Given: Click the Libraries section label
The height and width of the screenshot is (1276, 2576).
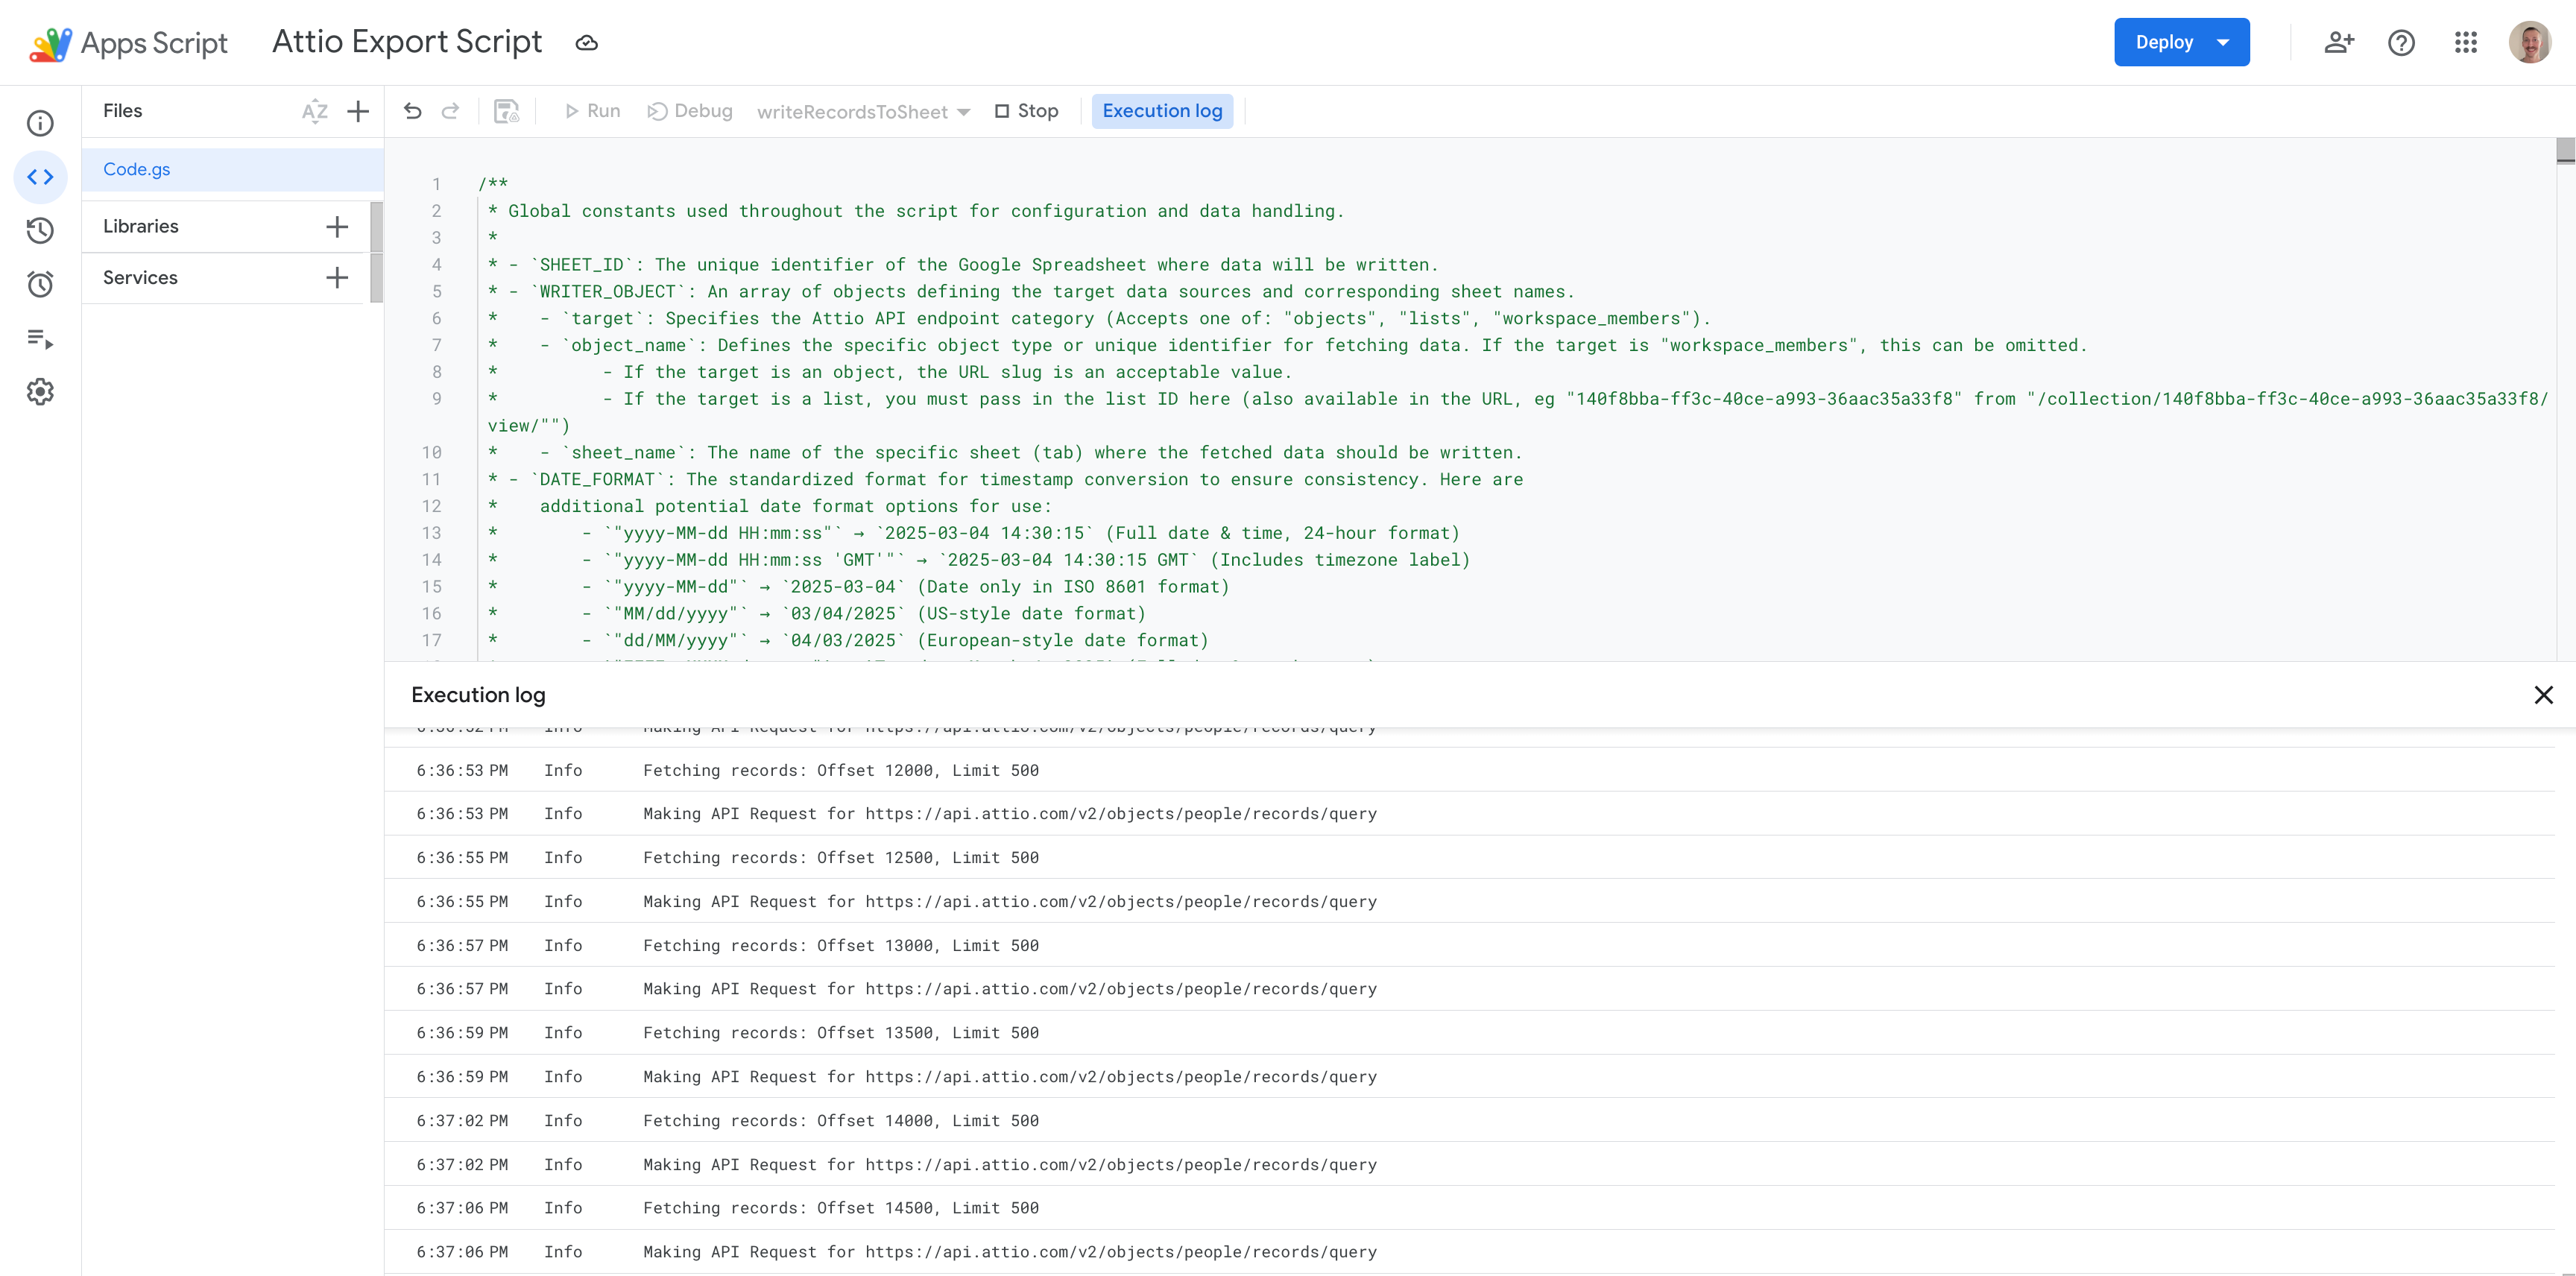Looking at the screenshot, I should tap(141, 227).
